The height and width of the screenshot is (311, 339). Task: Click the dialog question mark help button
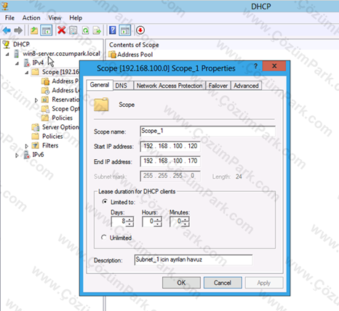coord(255,66)
